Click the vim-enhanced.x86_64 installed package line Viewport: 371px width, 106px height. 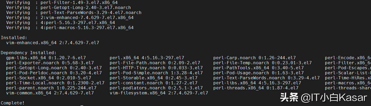(x=52, y=43)
